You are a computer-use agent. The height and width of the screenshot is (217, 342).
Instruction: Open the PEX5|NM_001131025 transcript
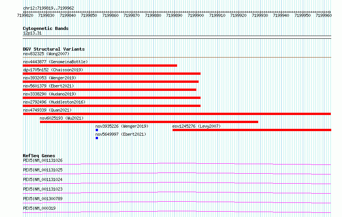click(x=43, y=170)
